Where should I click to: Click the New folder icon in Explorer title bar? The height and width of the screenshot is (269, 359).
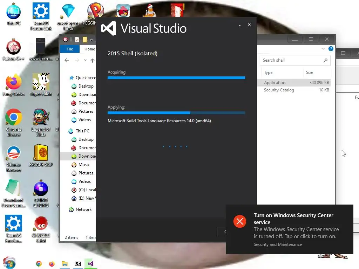[x=85, y=40]
